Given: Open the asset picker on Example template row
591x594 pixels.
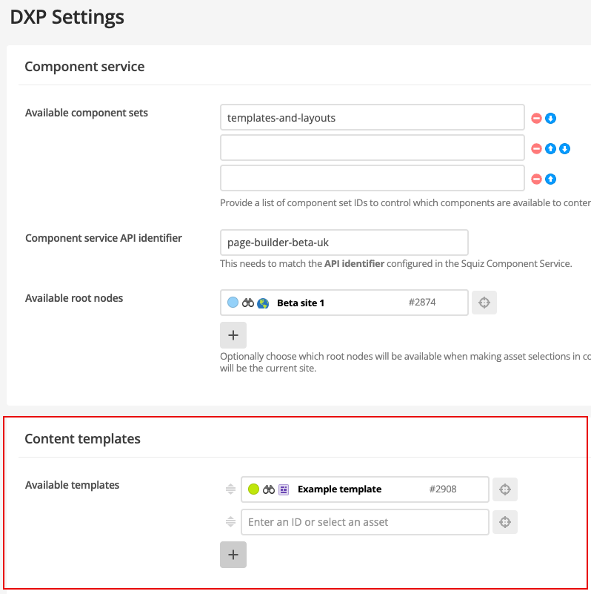Looking at the screenshot, I should (x=505, y=489).
